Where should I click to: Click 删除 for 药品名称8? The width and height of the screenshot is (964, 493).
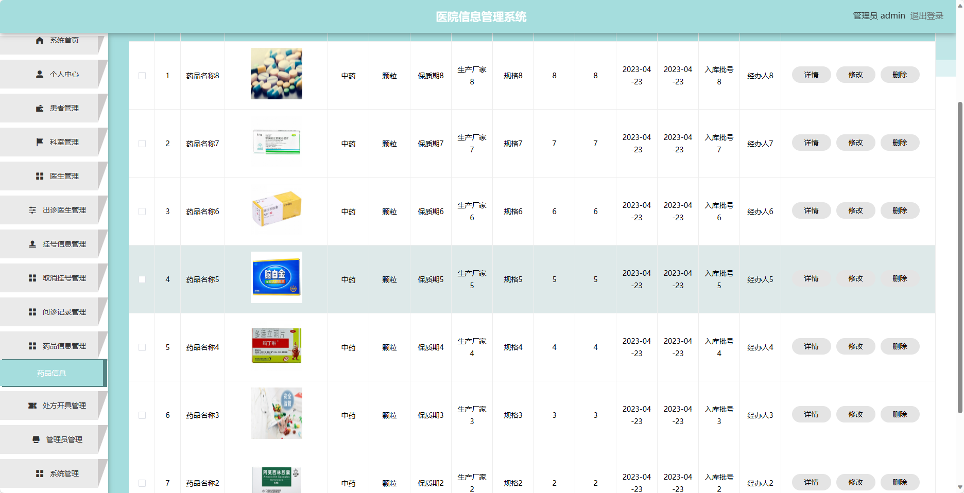(900, 75)
